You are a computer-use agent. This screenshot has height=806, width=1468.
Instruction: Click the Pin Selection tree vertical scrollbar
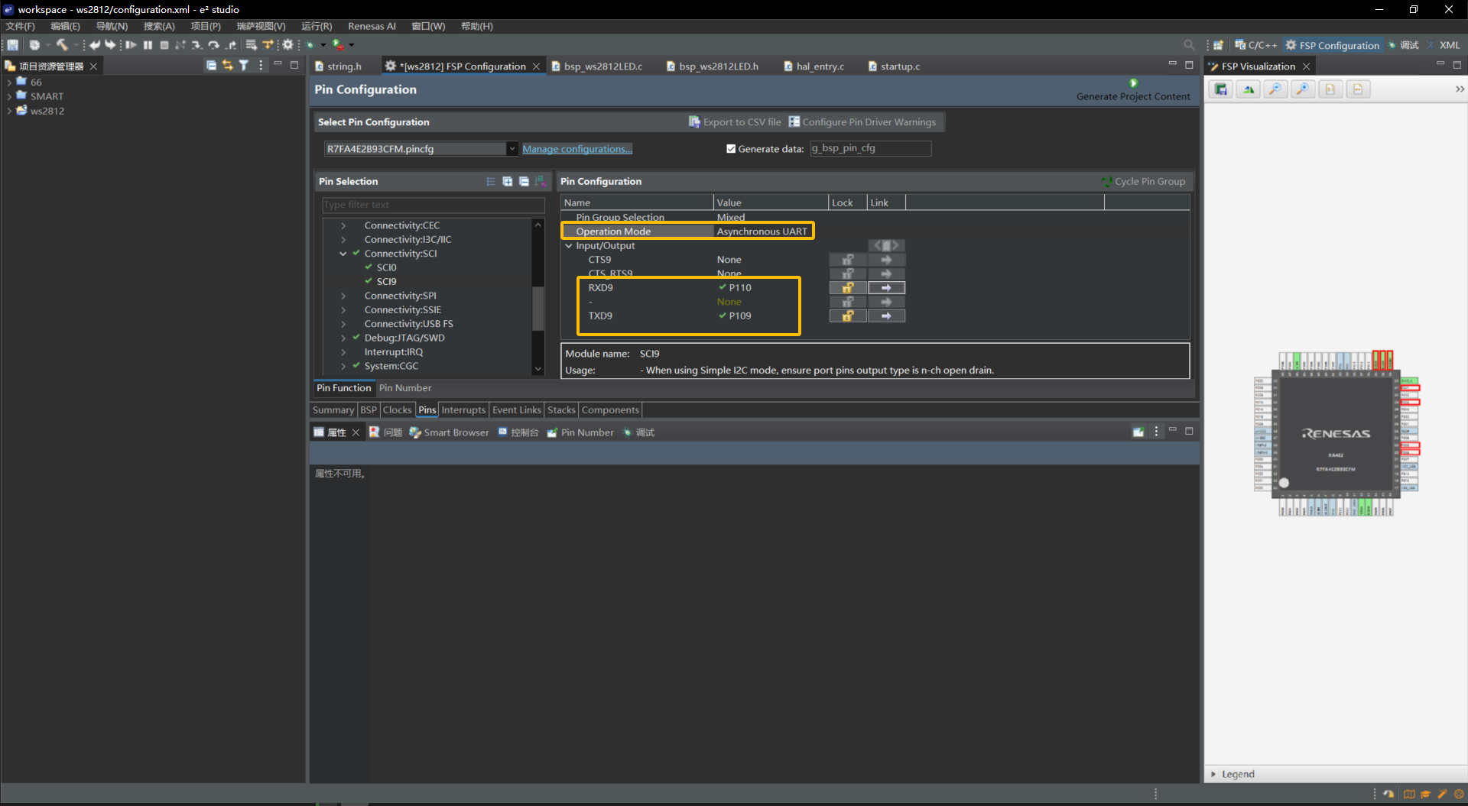[x=538, y=308]
